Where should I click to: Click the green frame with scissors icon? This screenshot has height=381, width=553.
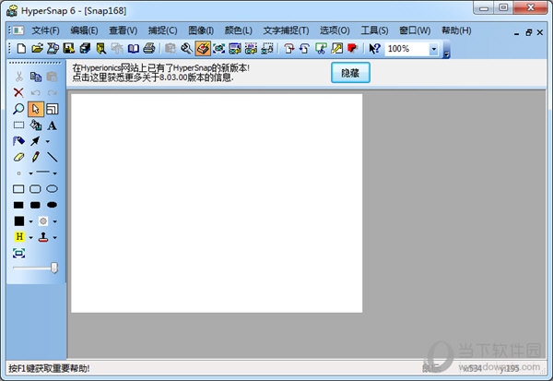coord(321,48)
